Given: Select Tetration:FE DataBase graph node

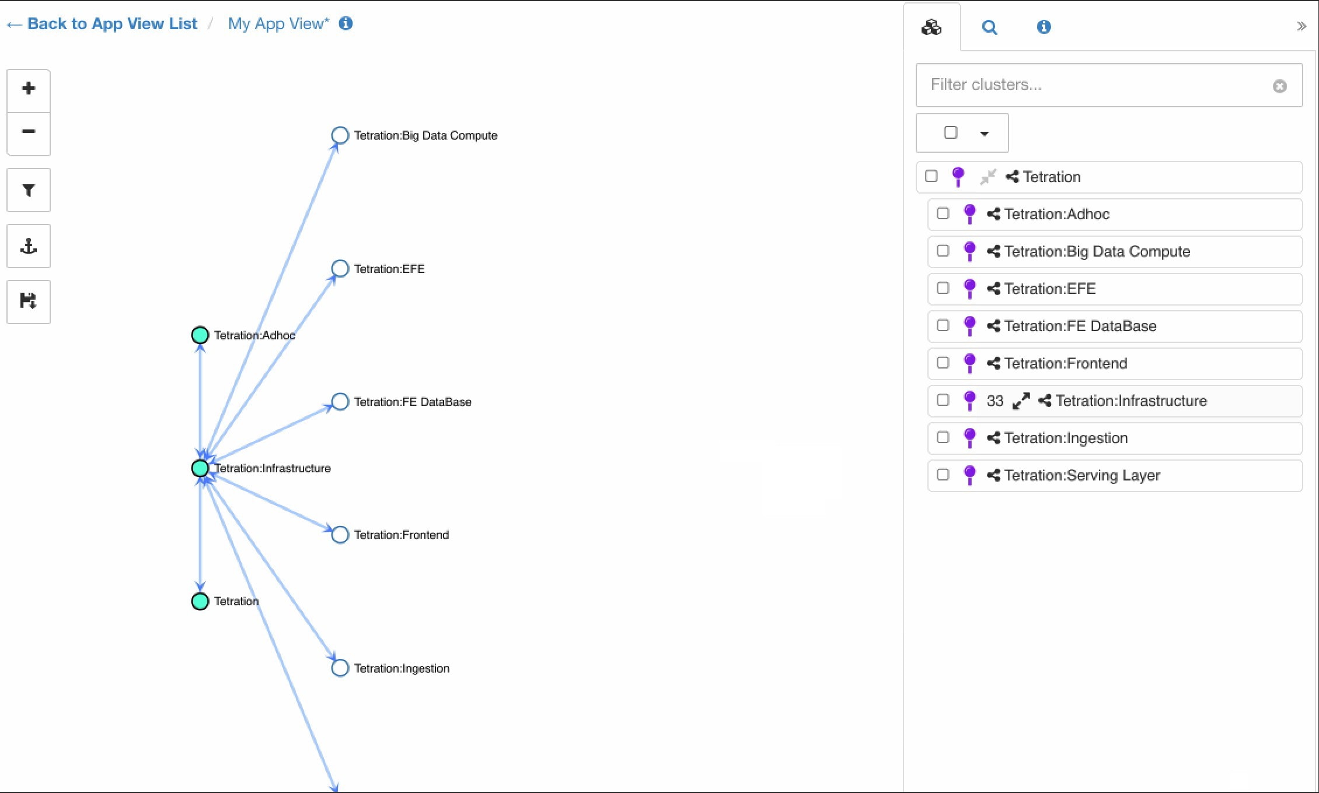Looking at the screenshot, I should (340, 402).
